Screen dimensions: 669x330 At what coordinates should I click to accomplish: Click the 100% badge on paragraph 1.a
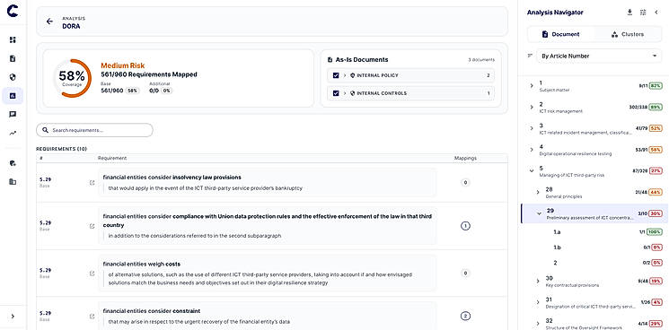[x=655, y=232]
